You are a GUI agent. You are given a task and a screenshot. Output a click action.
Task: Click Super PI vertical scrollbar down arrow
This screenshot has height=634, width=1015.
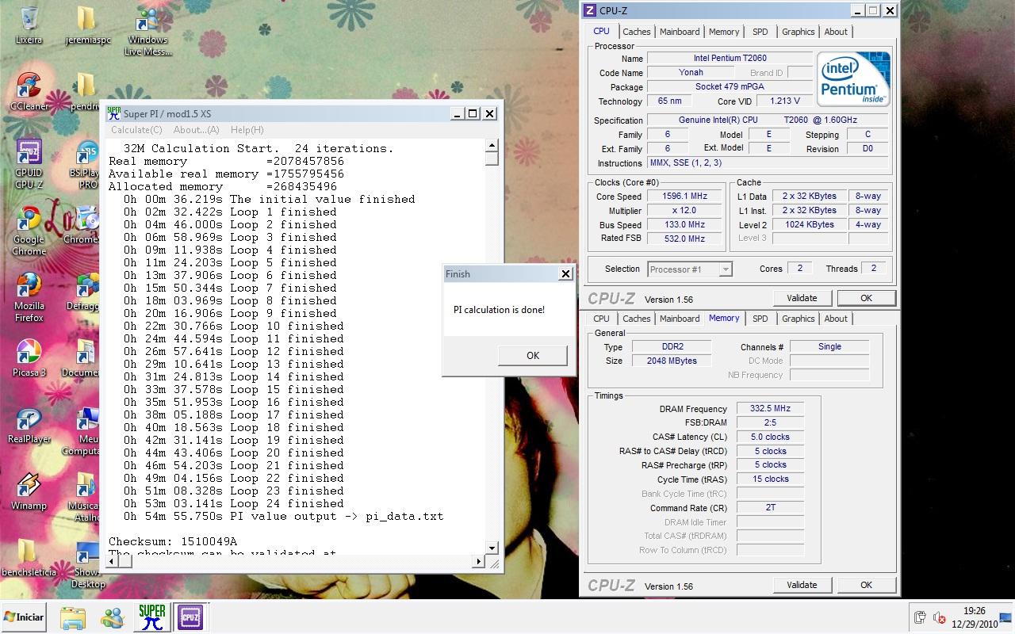(492, 548)
